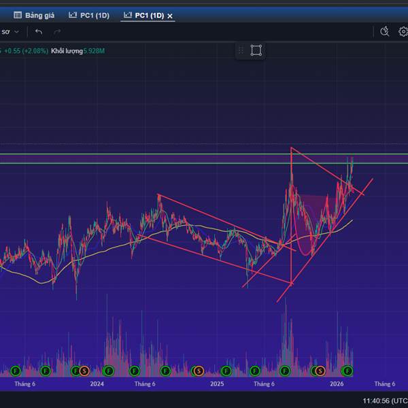Grab the floating toolbar's dotted drag handle
Viewport: 408px width, 408px height.
tap(241, 50)
